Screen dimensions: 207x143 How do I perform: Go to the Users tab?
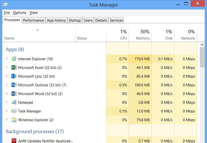coord(88,20)
